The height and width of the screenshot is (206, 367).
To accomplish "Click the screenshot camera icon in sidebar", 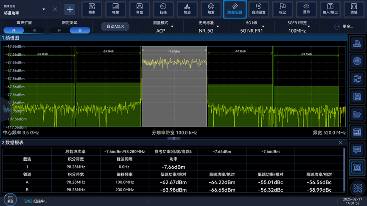I will [x=357, y=168].
